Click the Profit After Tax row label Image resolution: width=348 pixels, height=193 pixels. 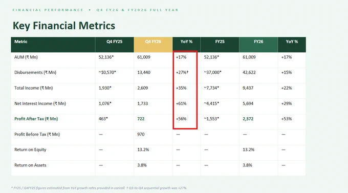point(36,119)
